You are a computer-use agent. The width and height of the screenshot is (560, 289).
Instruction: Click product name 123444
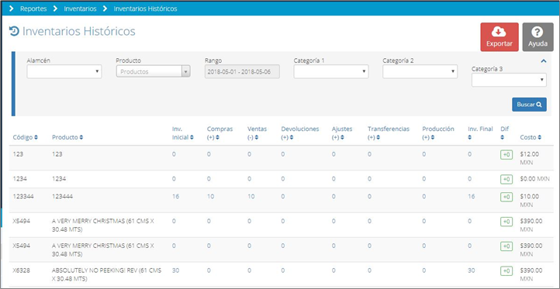(63, 197)
